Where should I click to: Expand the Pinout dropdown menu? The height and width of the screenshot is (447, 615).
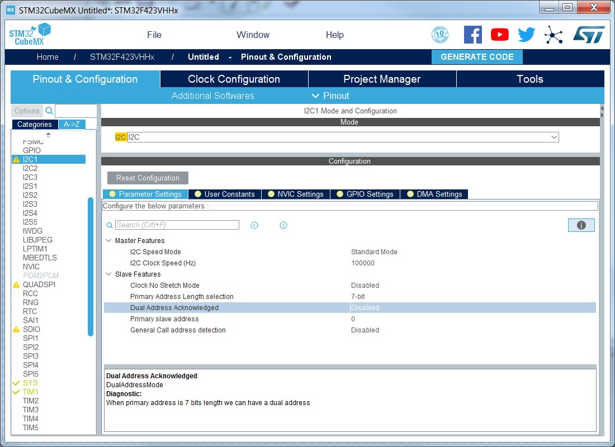[330, 96]
